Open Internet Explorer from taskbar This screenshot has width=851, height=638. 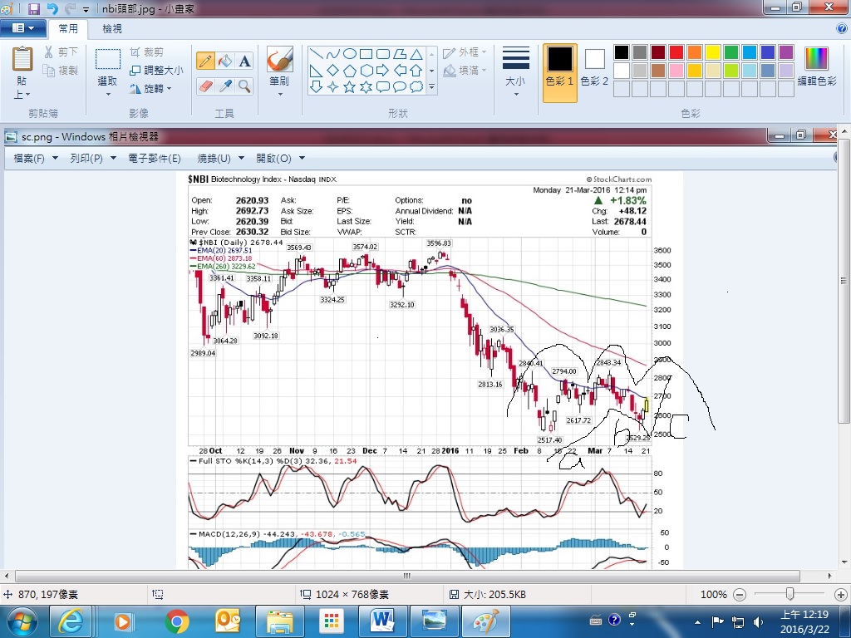pyautogui.click(x=71, y=621)
